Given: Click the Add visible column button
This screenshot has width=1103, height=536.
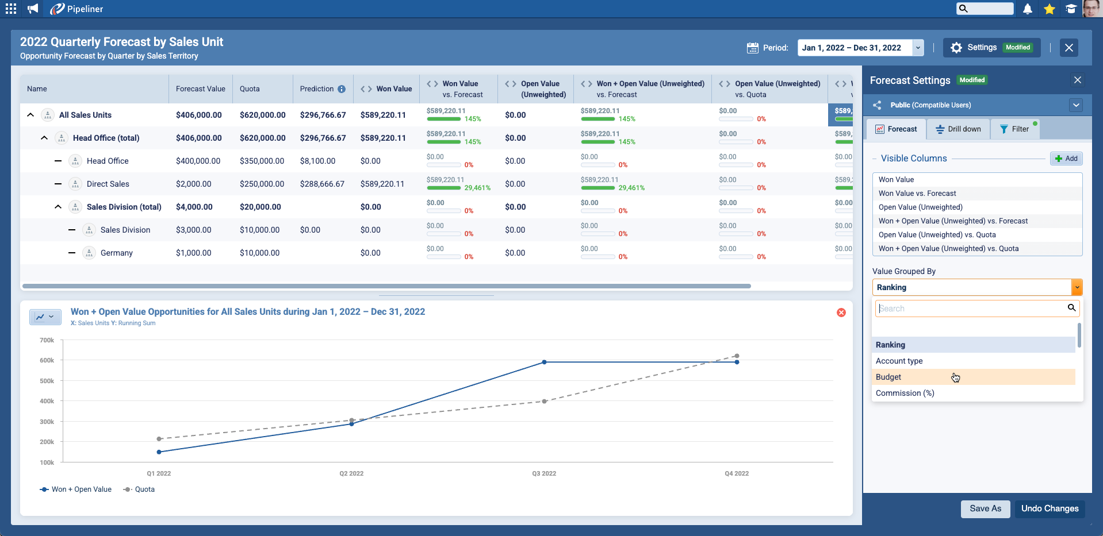Looking at the screenshot, I should click(1066, 159).
